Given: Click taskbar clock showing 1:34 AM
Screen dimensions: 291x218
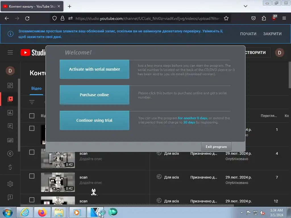Looking at the screenshot, I should (277, 213).
